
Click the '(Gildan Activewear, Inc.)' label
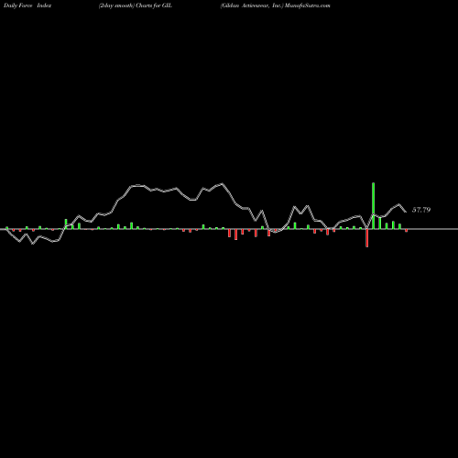click(252, 5)
